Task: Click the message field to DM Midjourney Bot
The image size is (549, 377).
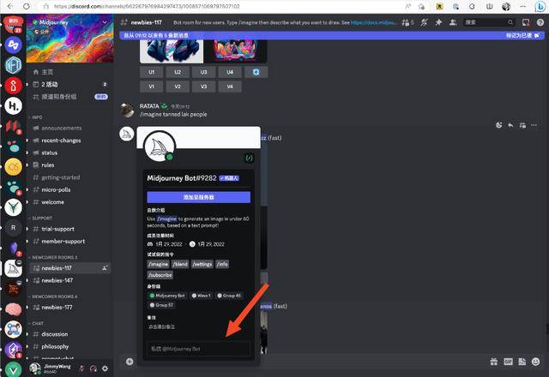Action: [x=198, y=349]
